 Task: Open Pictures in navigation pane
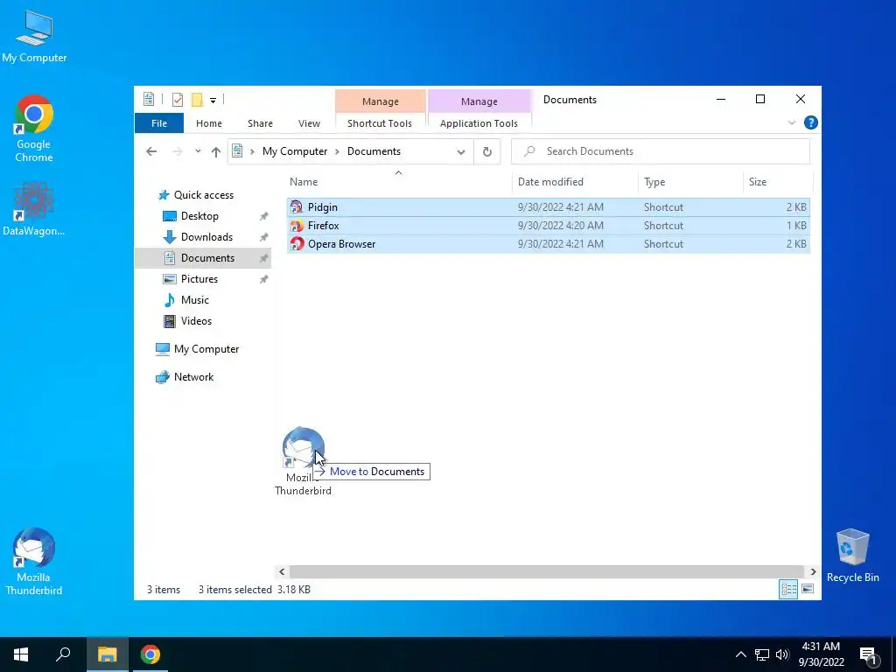pyautogui.click(x=199, y=279)
